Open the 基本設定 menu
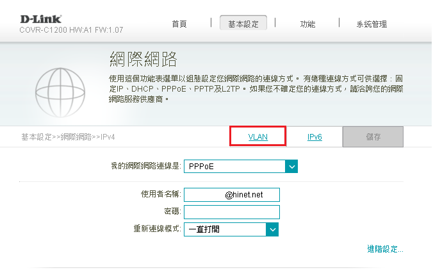Image resolution: width=433 pixels, height=273 pixels. 243,24
